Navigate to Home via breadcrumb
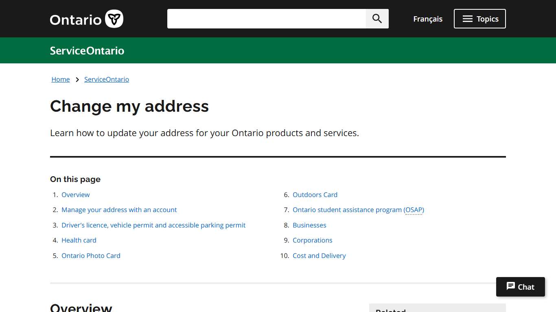This screenshot has height=312, width=556. (x=60, y=79)
